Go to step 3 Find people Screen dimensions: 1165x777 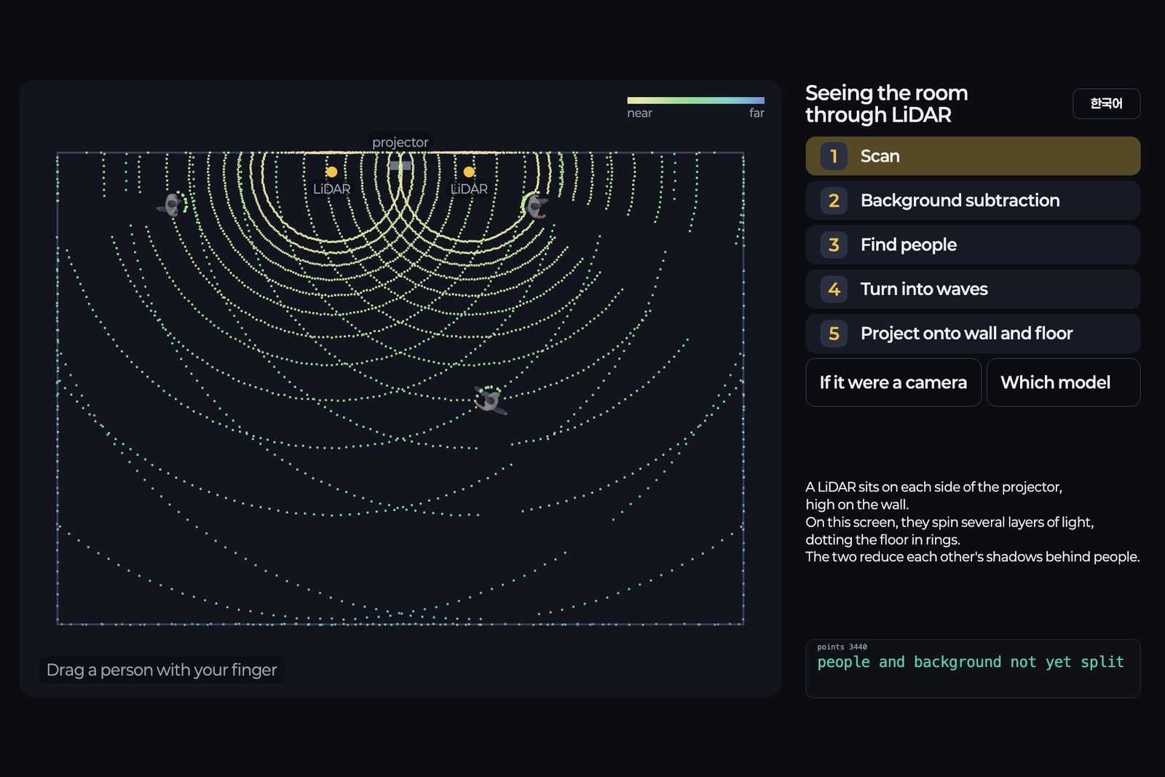[x=973, y=245]
